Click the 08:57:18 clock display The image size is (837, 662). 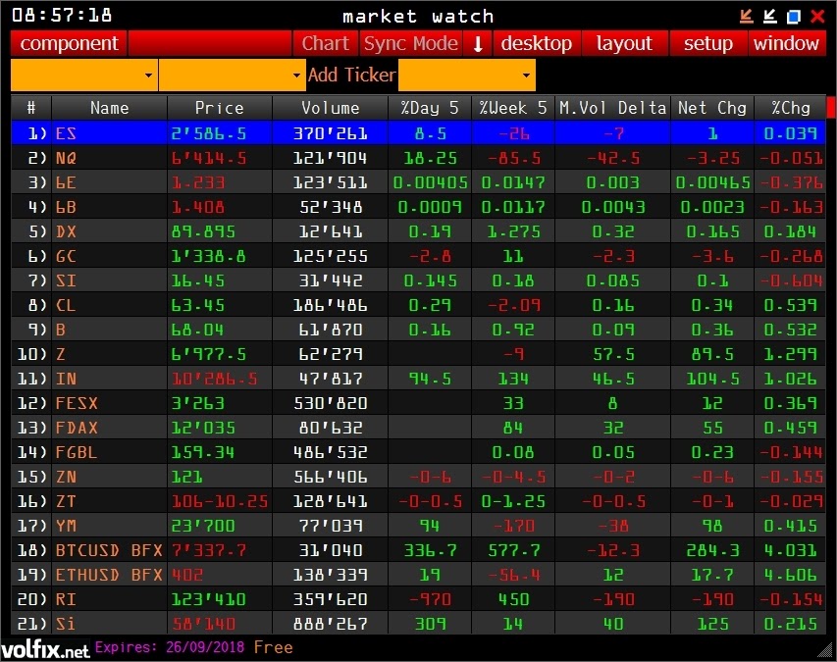coord(62,15)
